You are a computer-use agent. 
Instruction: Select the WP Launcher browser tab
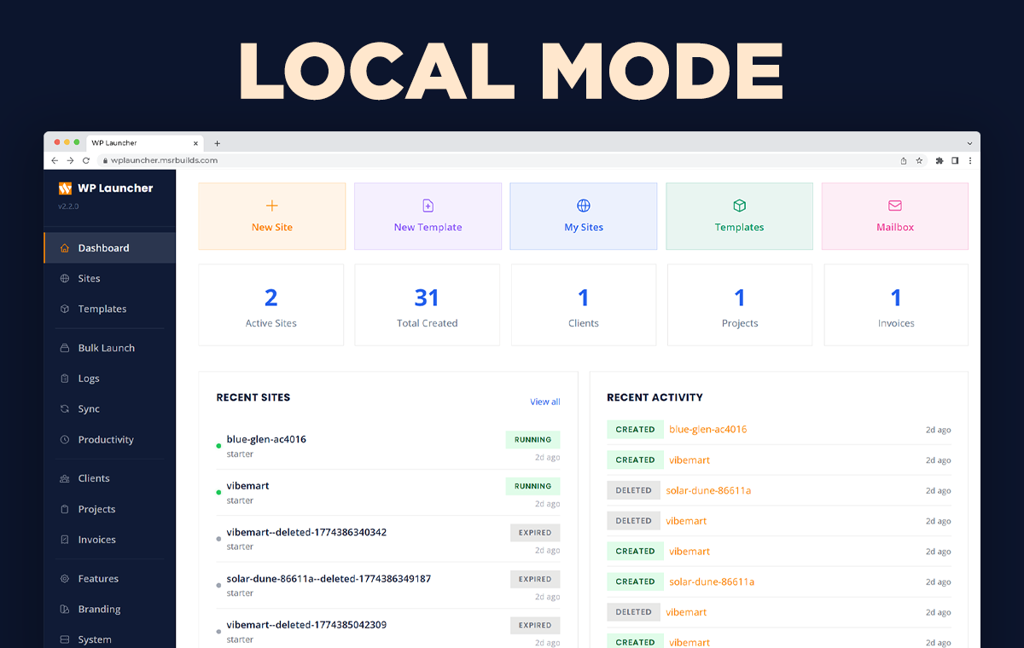144,143
